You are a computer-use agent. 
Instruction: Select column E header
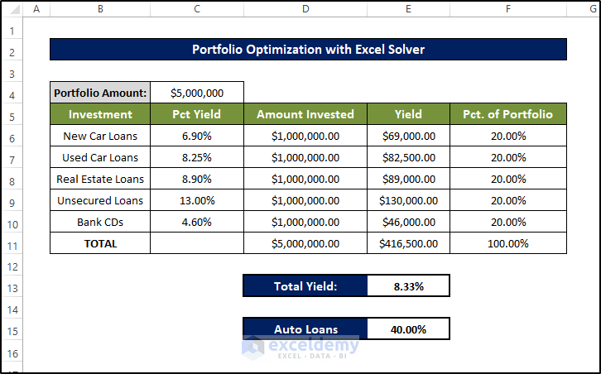tap(408, 9)
